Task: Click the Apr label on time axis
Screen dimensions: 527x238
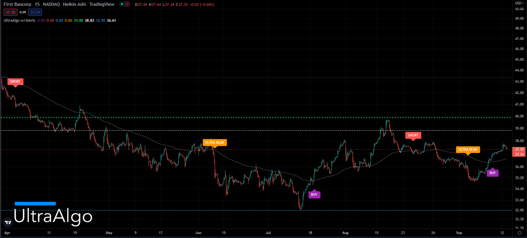Action: pyautogui.click(x=7, y=233)
